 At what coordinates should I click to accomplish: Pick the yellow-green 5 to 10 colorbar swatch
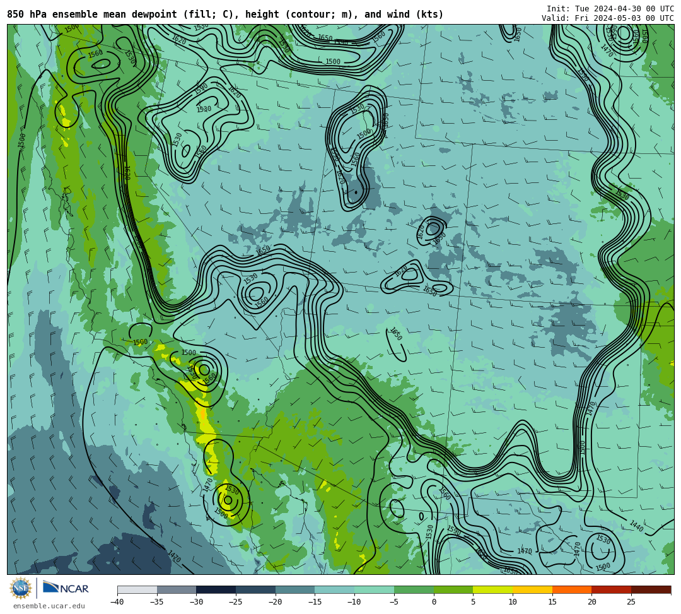click(493, 589)
